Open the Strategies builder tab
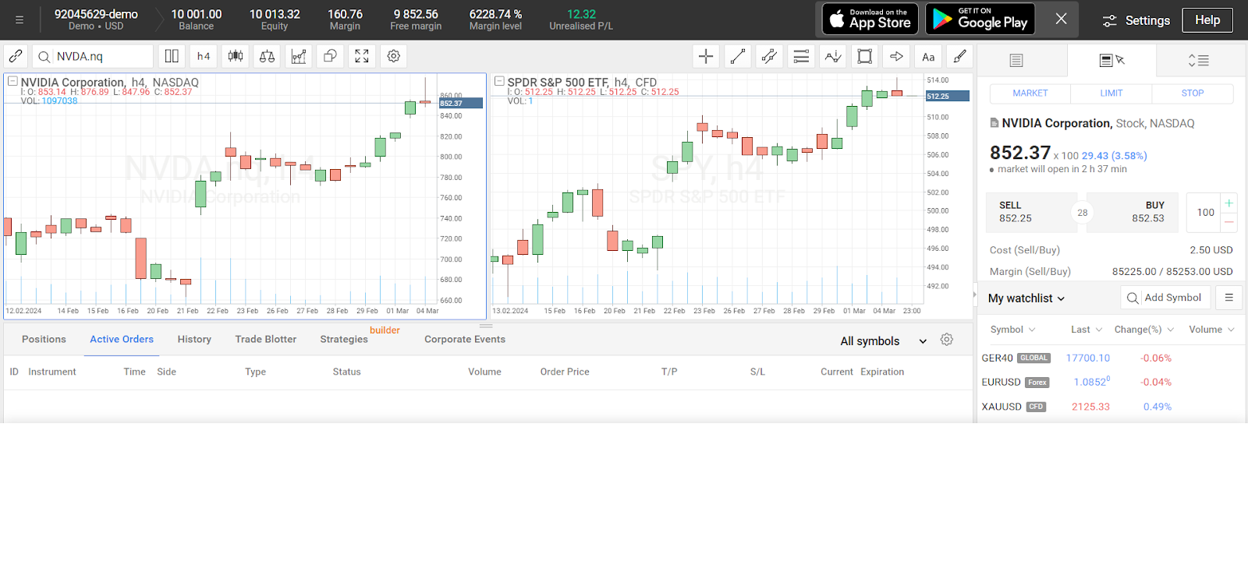 point(344,340)
